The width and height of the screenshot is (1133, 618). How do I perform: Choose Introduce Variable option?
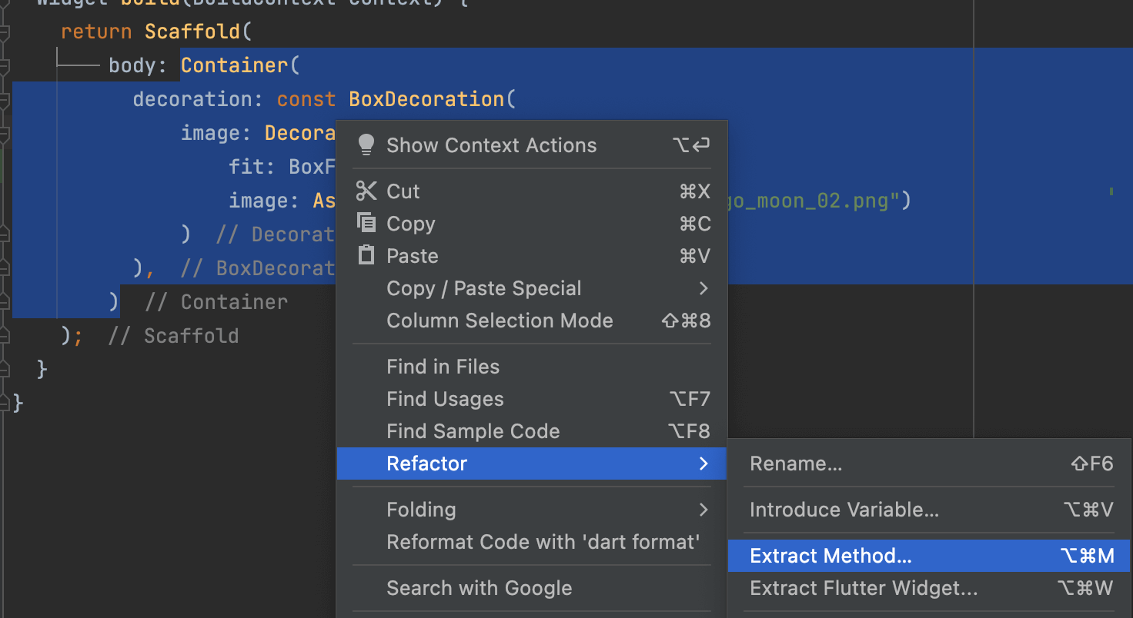pyautogui.click(x=844, y=510)
